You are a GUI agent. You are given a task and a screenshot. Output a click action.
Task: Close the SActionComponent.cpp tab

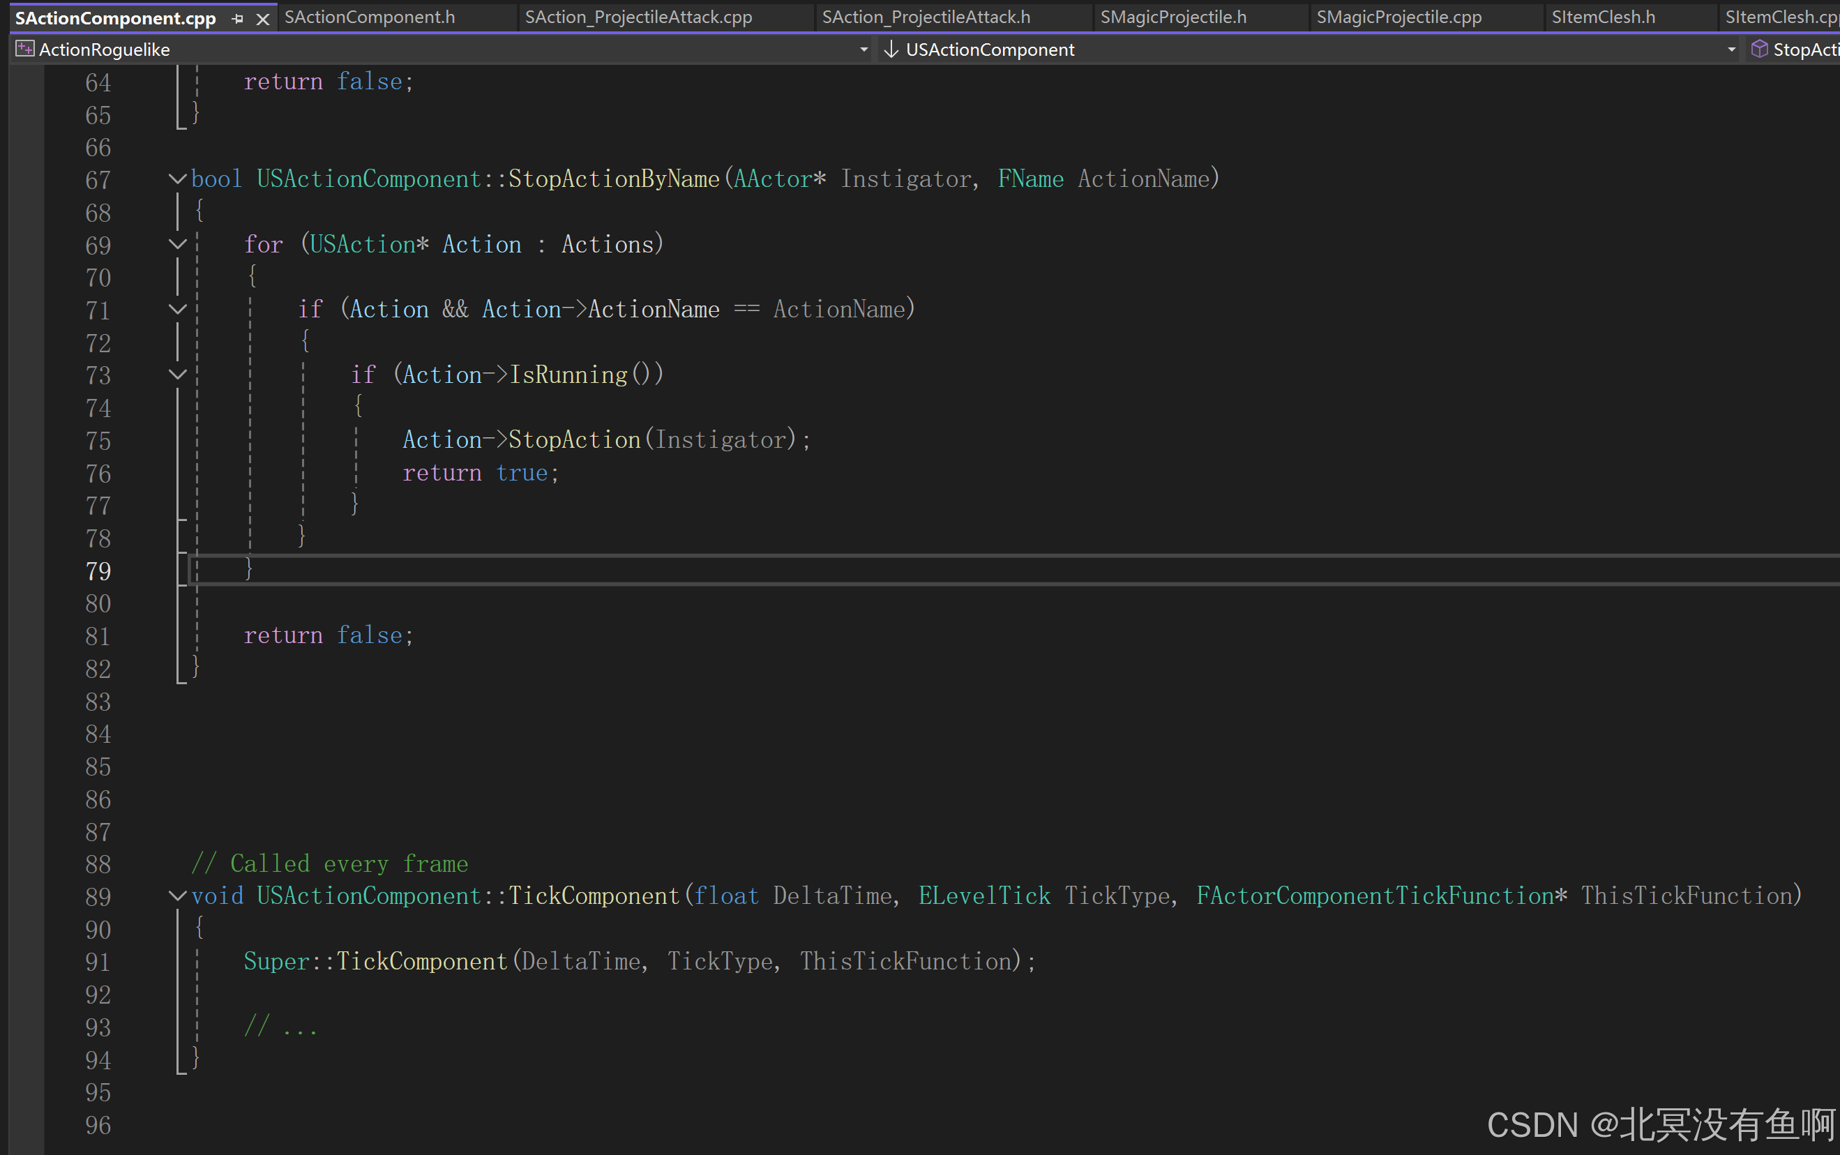(x=263, y=18)
